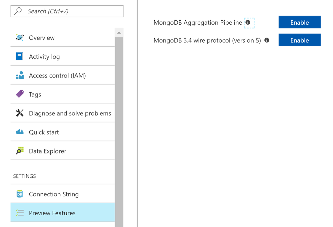This screenshot has height=227, width=333.
Task: Click the Overview planet icon
Action: click(x=20, y=37)
